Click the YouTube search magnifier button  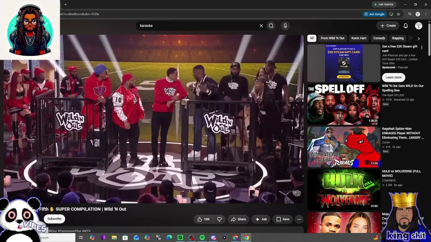click(x=271, y=26)
